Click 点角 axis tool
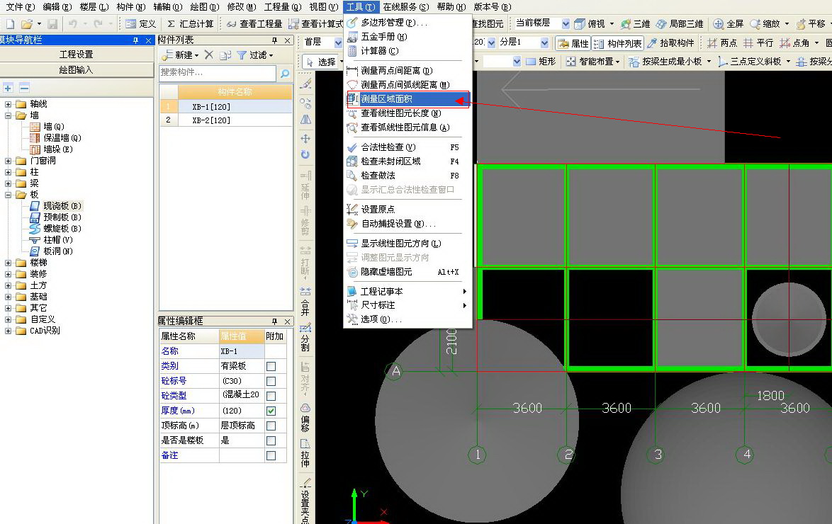This screenshot has height=524, width=832. click(795, 43)
